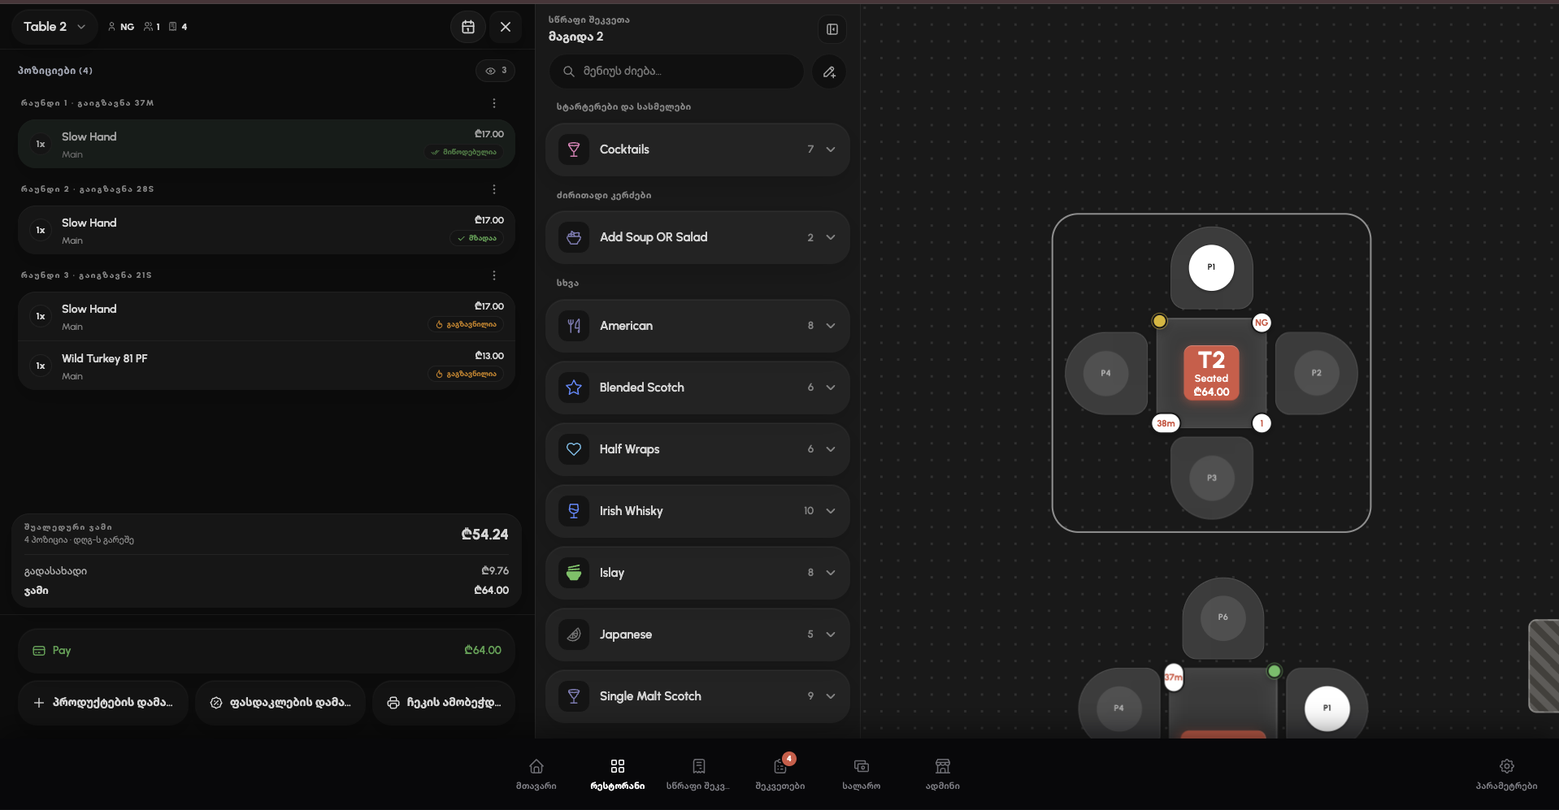This screenshot has height=810, width=1559.
Task: Open the three-dot menu for round 3
Action: pos(493,275)
